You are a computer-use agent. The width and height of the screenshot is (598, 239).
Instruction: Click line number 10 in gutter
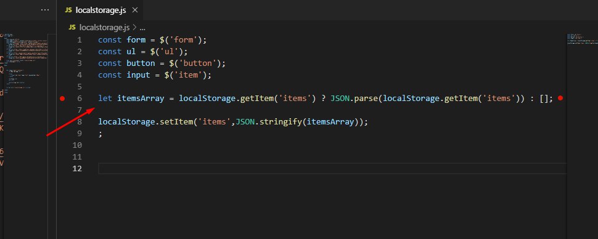coord(77,145)
